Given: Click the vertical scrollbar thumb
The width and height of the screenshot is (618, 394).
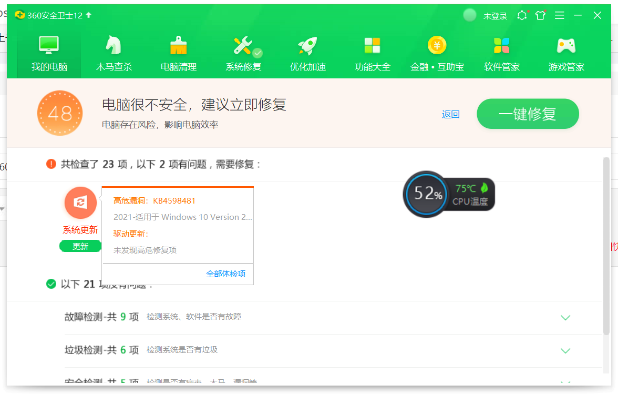Looking at the screenshot, I should coord(606,246).
